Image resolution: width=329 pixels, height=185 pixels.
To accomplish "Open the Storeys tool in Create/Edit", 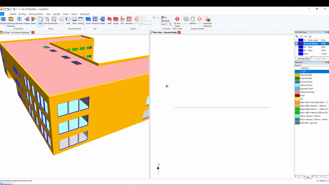I will coord(3,21).
